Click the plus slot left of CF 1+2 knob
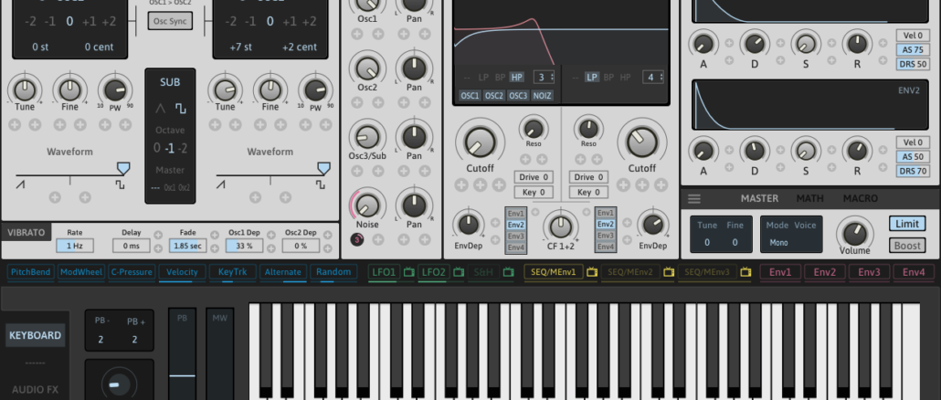Image resolution: width=941 pixels, height=400 pixels. point(535,212)
